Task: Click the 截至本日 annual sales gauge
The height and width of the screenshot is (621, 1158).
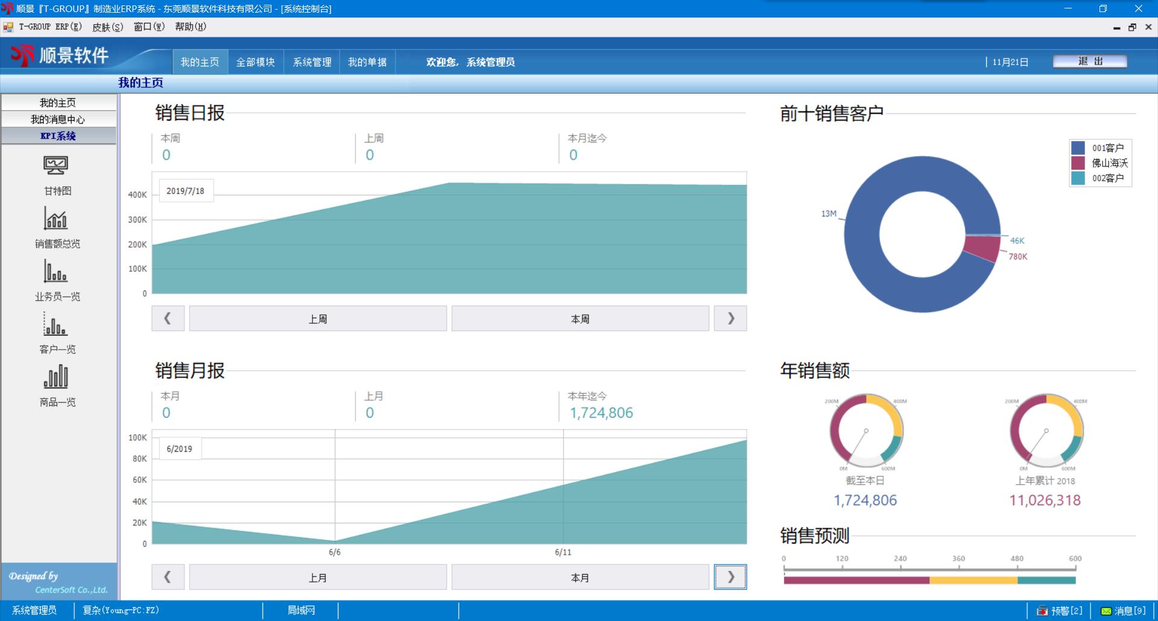Action: [x=865, y=431]
